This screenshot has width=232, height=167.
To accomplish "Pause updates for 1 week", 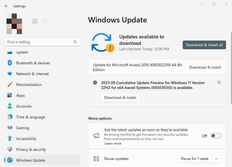I will [195, 159].
